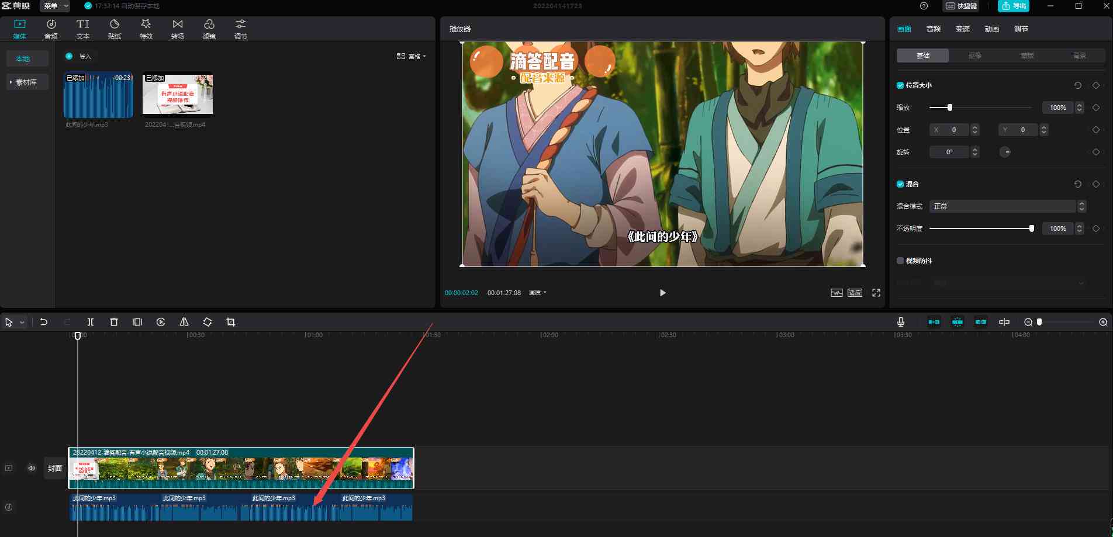
Task: Click the 旋转 rotation stepper arrows
Action: click(974, 152)
